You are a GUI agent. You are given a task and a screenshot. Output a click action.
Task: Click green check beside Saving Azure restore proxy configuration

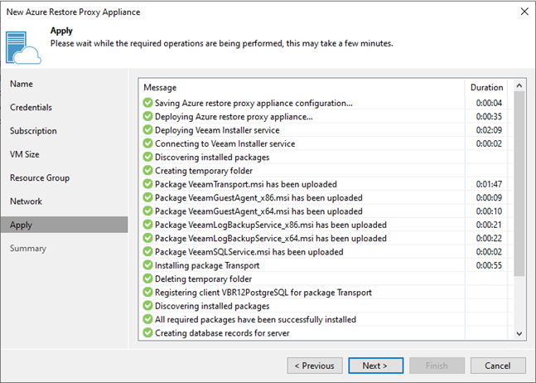pos(147,104)
